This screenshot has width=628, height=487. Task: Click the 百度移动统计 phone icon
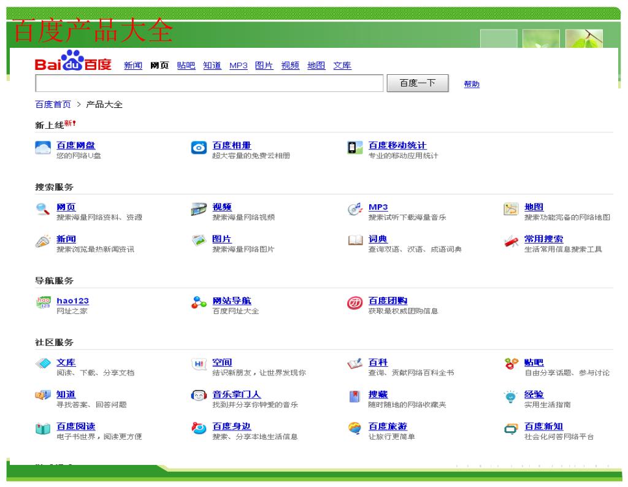pos(355,148)
